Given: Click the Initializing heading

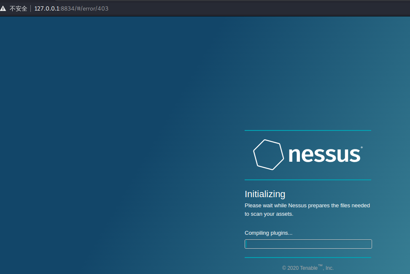Looking at the screenshot, I should pos(265,194).
